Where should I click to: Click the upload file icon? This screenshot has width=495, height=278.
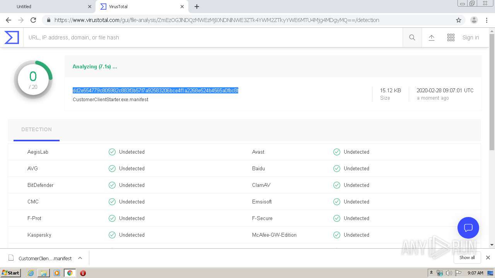point(432,37)
